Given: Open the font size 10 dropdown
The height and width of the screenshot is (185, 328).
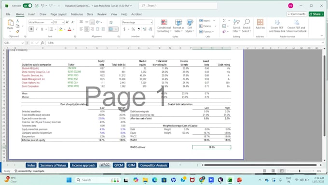Looking at the screenshot, I should click(63, 22).
